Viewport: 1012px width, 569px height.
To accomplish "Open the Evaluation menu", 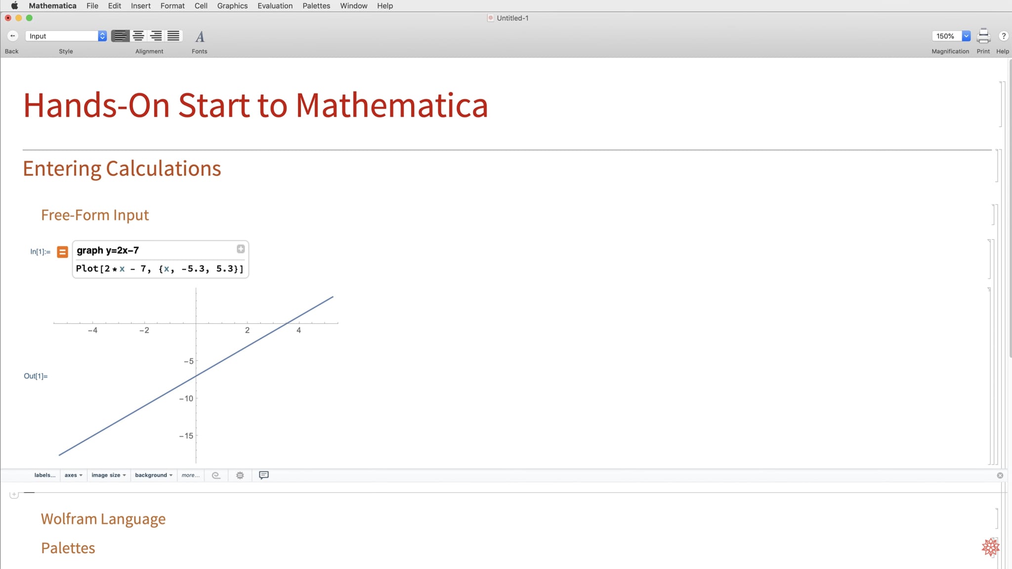I will click(x=275, y=5).
